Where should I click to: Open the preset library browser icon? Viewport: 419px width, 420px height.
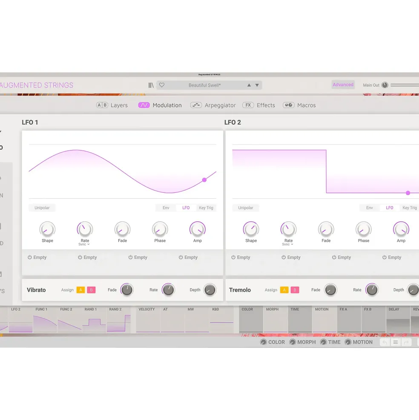[151, 85]
